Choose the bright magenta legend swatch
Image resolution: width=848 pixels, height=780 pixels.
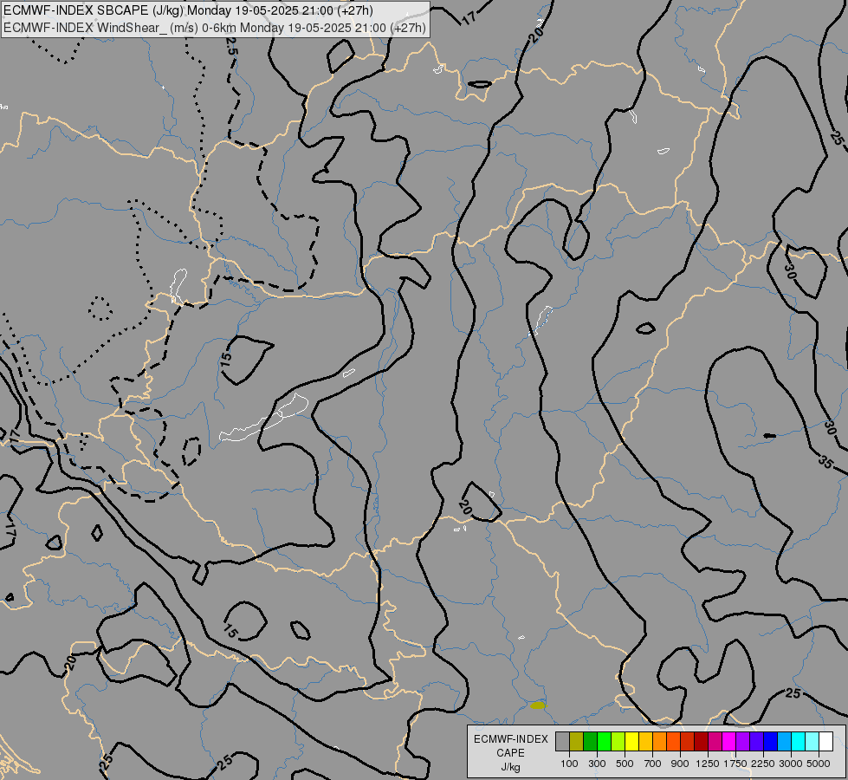point(728,741)
